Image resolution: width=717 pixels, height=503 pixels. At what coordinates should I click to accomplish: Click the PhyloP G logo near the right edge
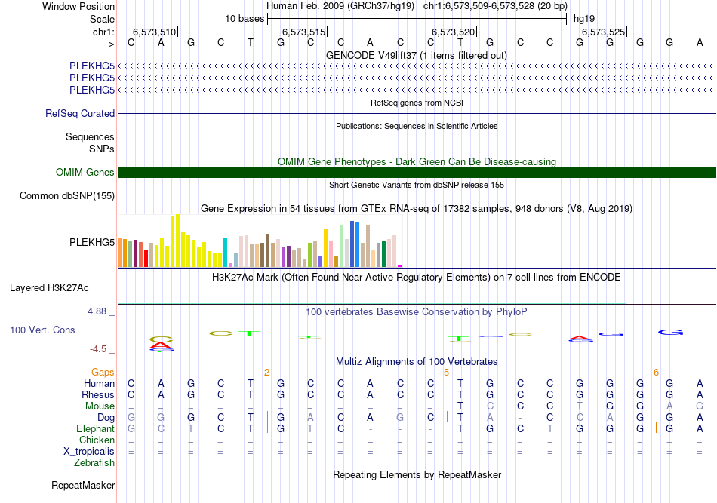click(671, 332)
